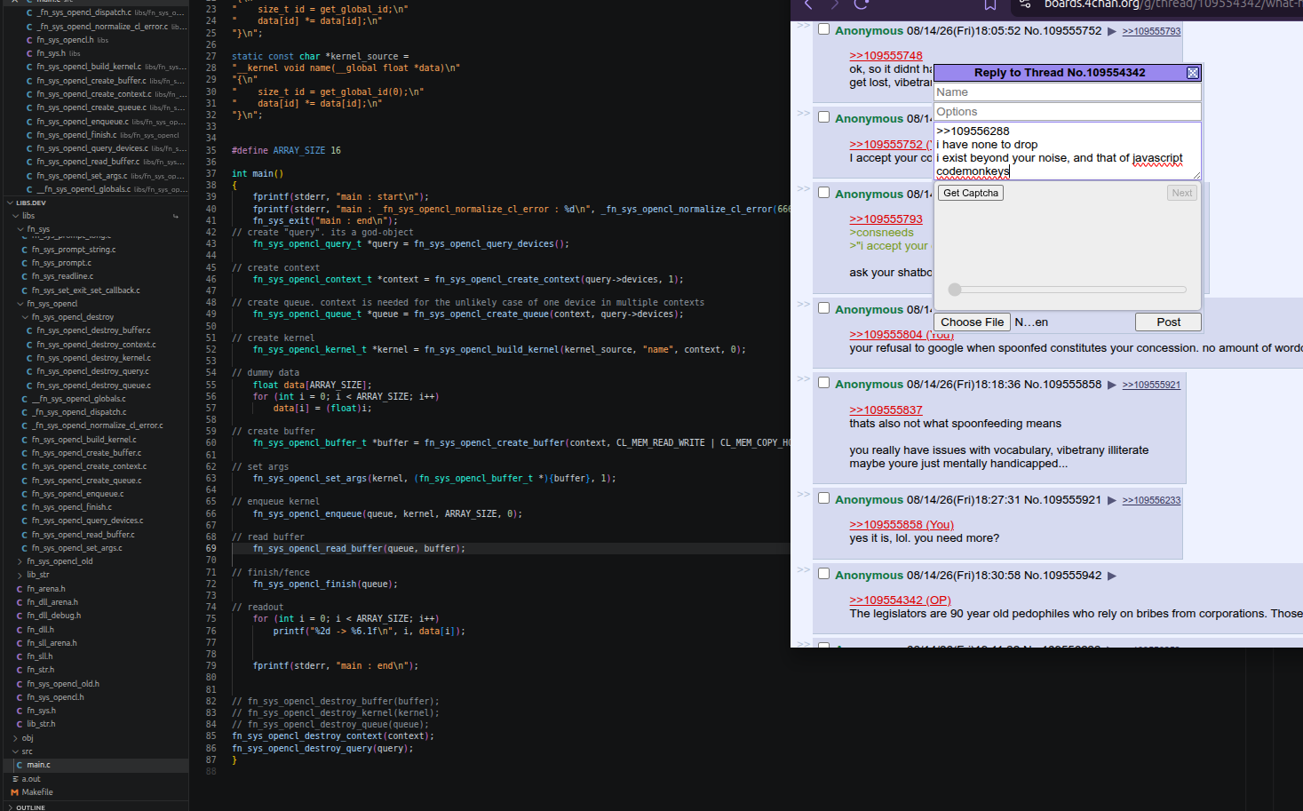Image resolution: width=1303 pixels, height=811 pixels.
Task: Click the a.out file icon
Action: coord(15,779)
